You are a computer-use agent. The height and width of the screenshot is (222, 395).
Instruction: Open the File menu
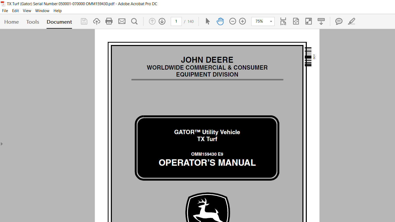click(x=5, y=11)
